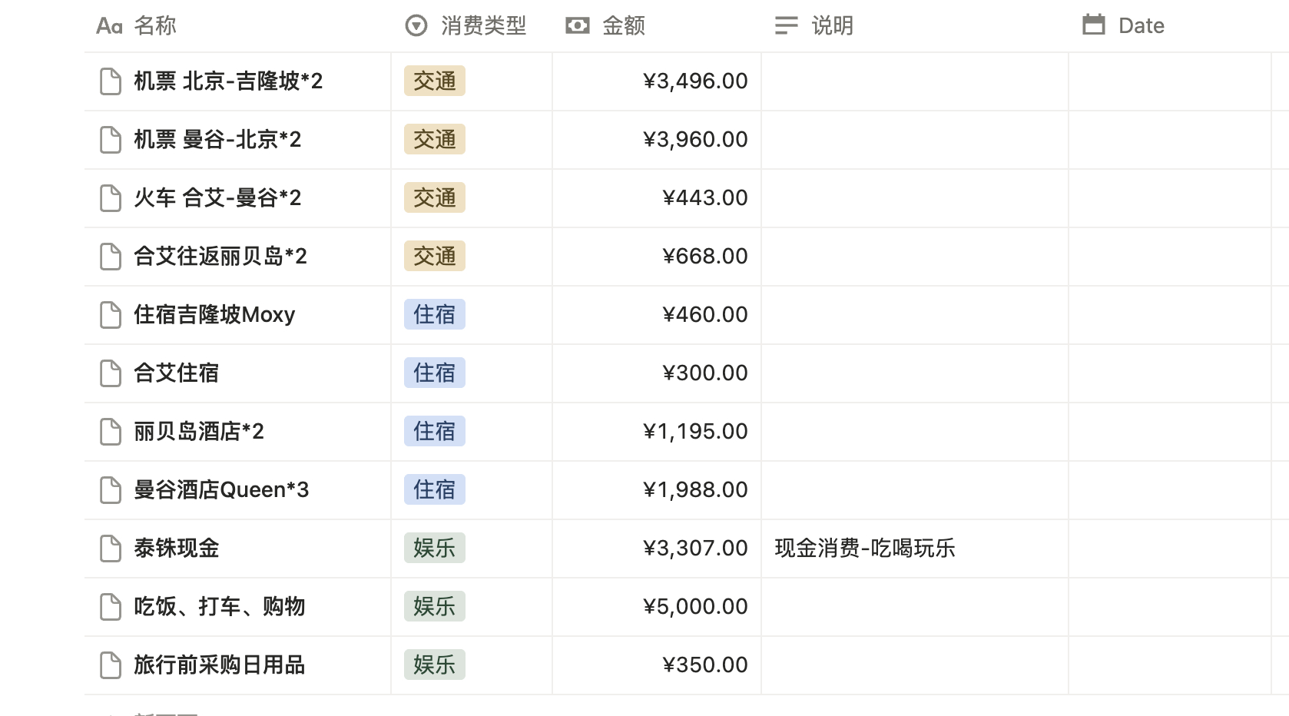This screenshot has width=1289, height=716.
Task: Click the calendar icon in Date header
Action: click(x=1093, y=25)
